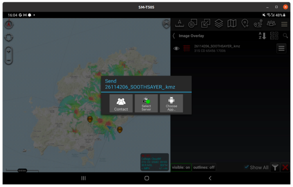Toggle the 'outlines: off' button
The image size is (293, 187).
205,168
